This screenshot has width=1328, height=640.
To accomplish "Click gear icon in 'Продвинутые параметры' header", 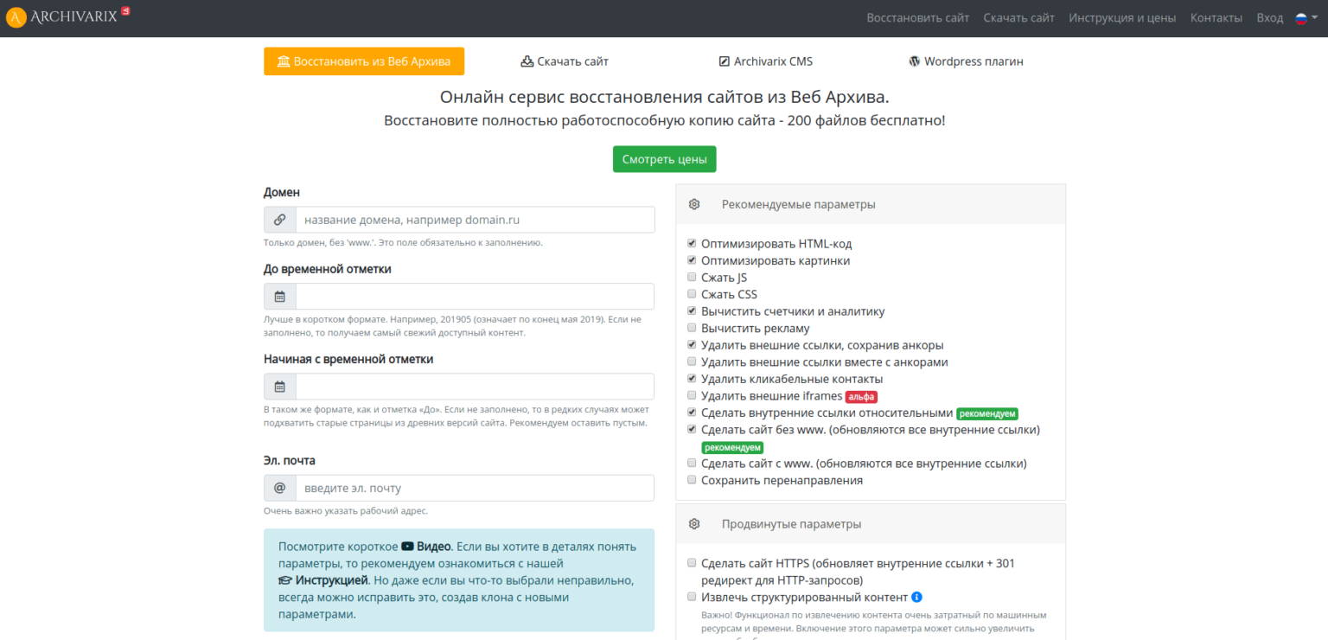I will [693, 524].
